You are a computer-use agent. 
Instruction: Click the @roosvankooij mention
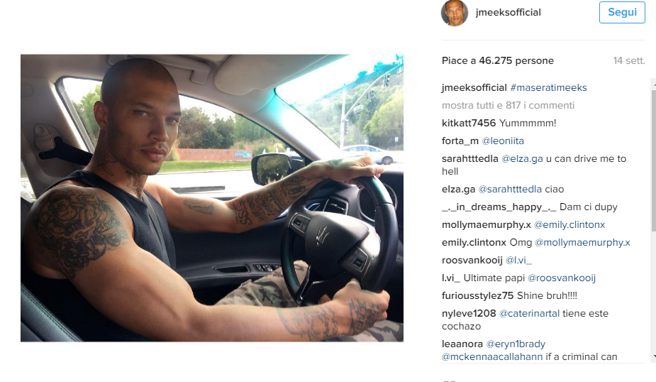click(562, 278)
